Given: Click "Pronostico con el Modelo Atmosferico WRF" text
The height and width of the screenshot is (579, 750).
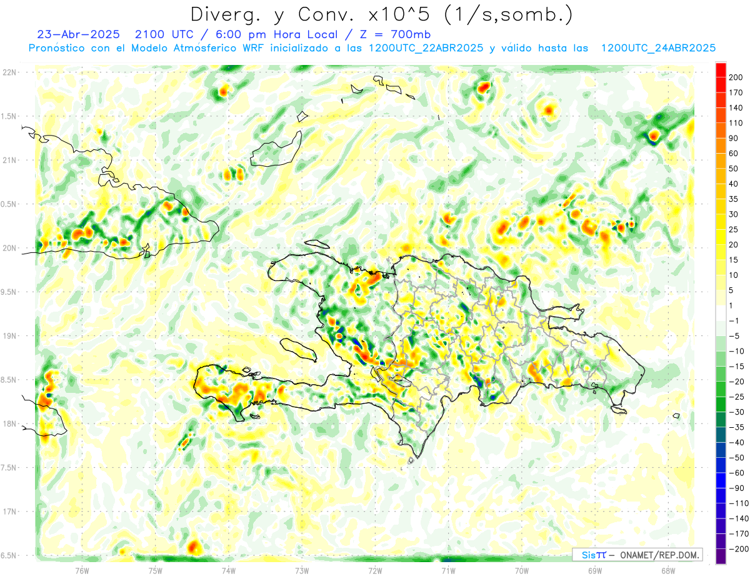Looking at the screenshot, I should [x=147, y=47].
